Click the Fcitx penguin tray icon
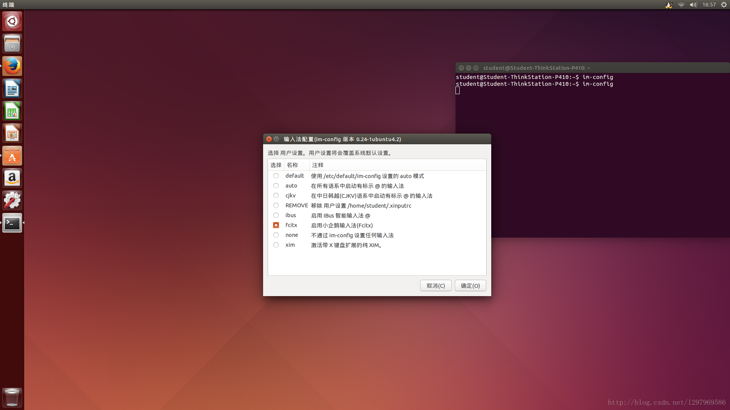Viewport: 730px width, 410px height. (x=669, y=5)
